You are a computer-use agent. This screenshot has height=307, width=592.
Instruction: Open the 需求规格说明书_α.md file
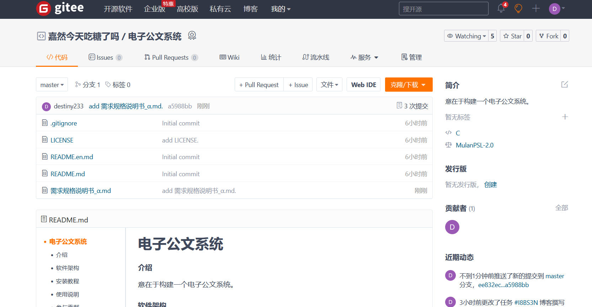pyautogui.click(x=81, y=191)
